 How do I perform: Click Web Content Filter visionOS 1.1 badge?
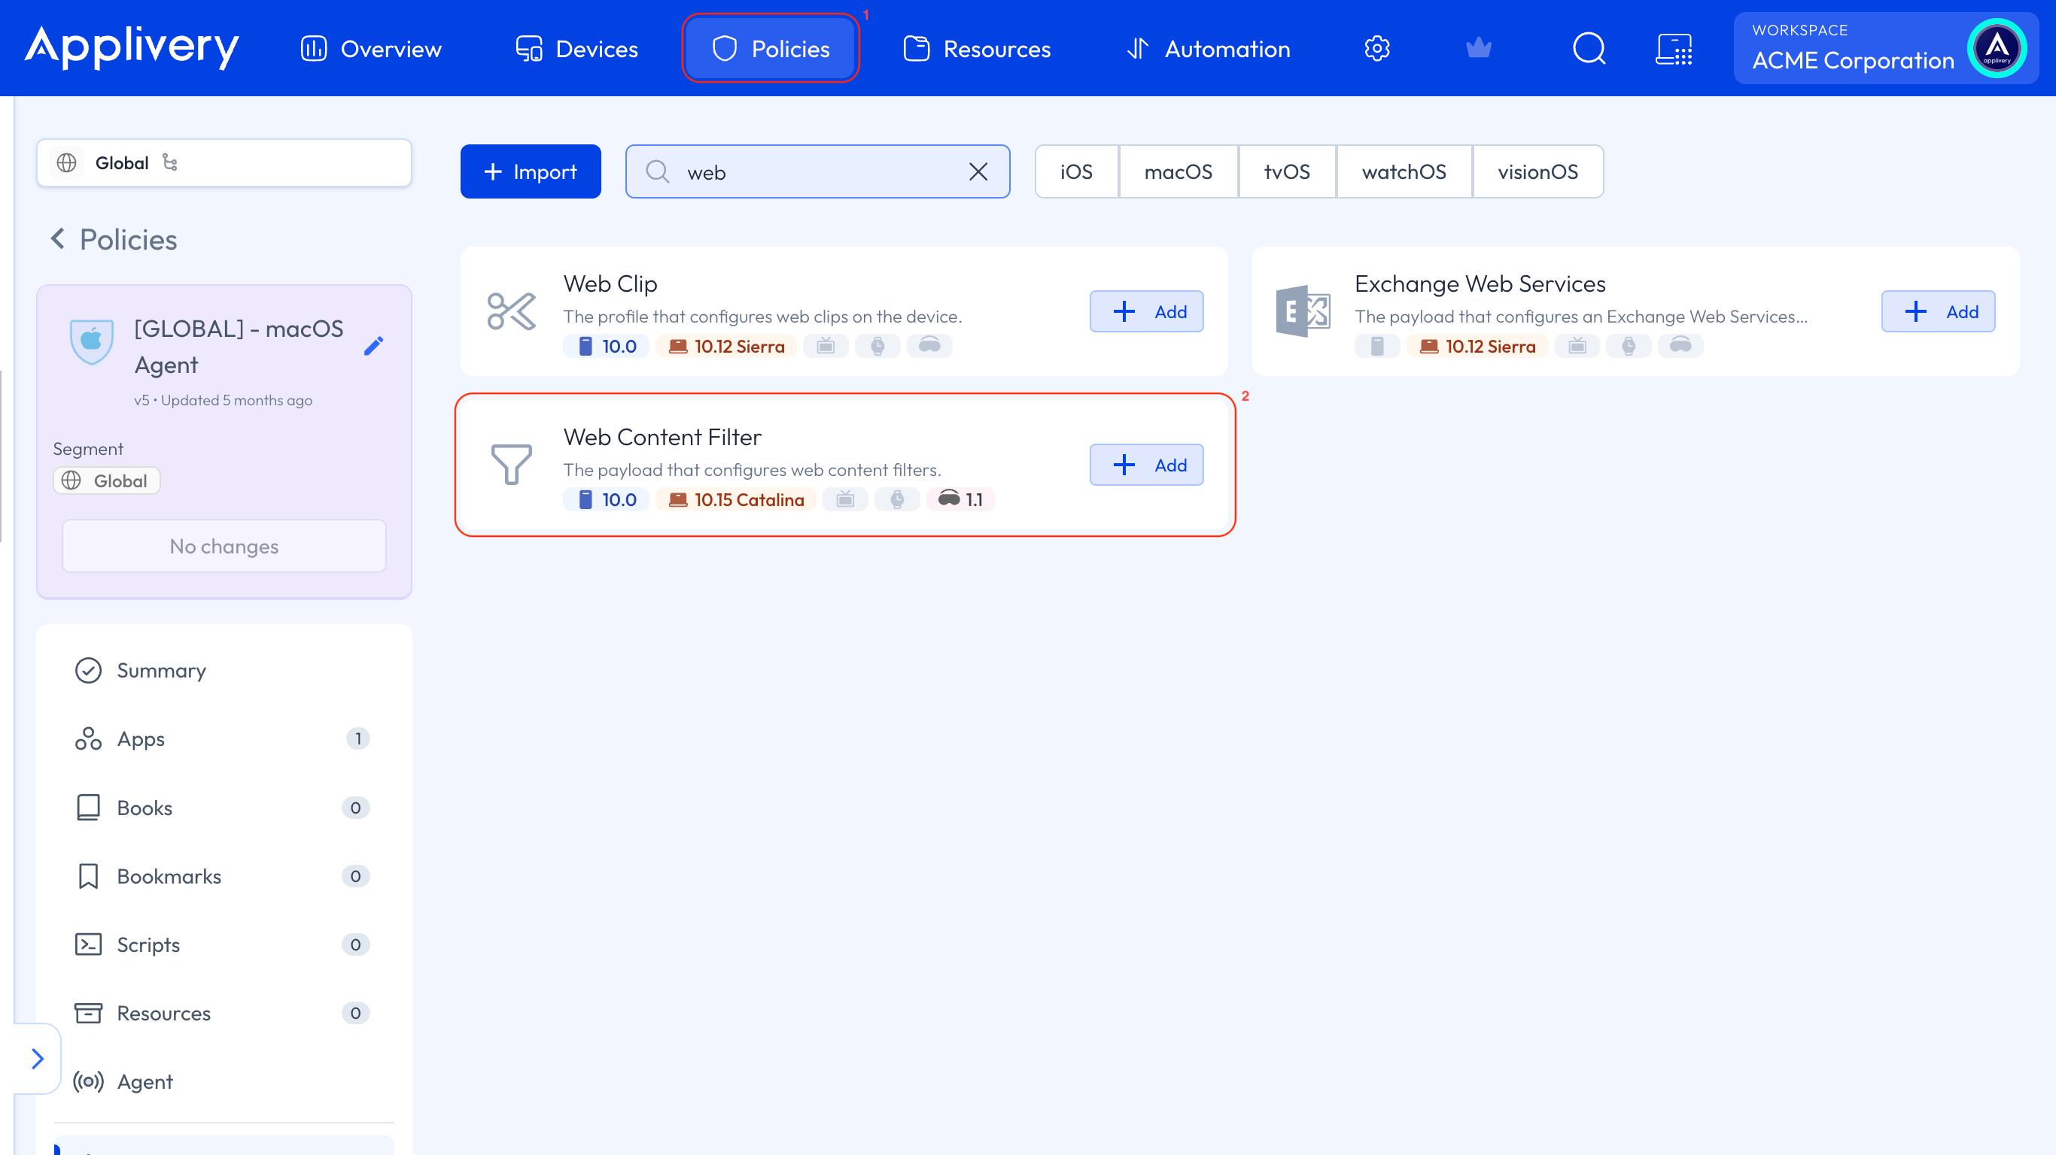click(x=960, y=499)
